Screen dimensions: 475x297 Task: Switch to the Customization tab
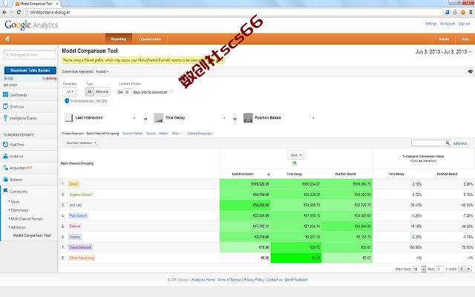pyautogui.click(x=150, y=39)
